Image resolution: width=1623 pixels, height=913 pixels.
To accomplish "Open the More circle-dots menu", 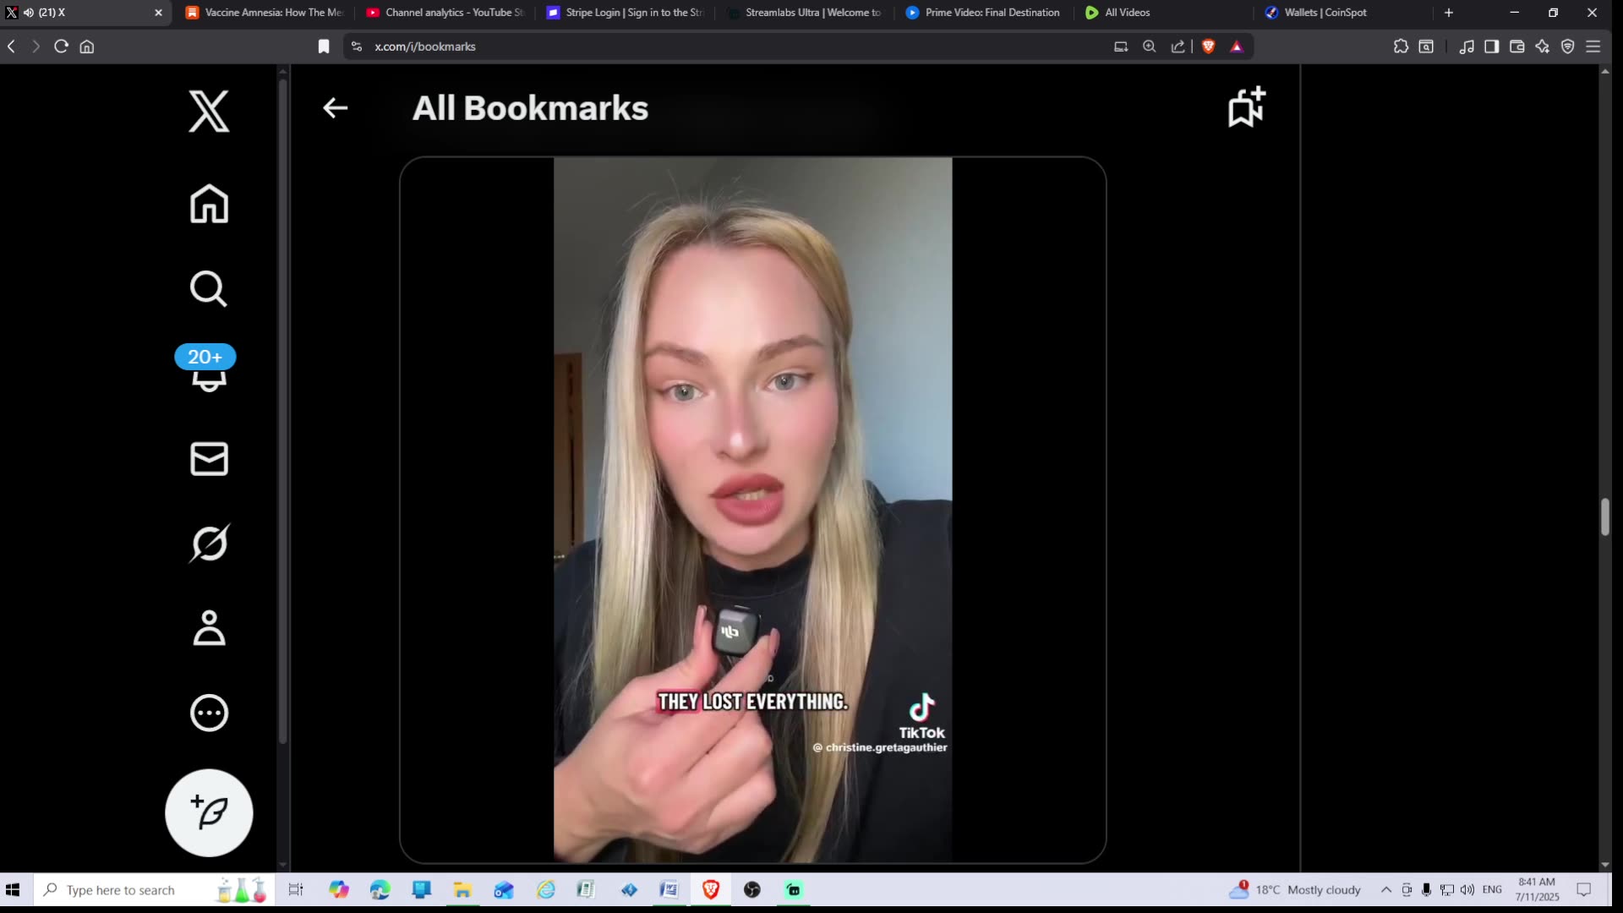I will (x=209, y=713).
